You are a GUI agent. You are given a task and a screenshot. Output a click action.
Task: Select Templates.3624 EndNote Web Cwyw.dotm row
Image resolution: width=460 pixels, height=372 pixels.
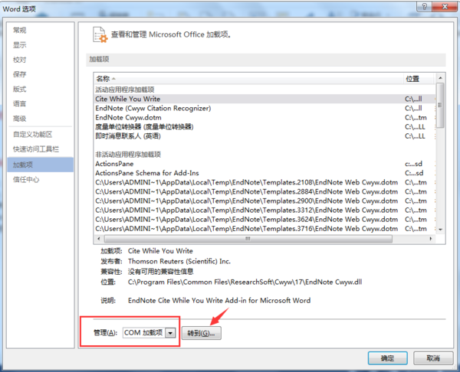[x=264, y=220]
